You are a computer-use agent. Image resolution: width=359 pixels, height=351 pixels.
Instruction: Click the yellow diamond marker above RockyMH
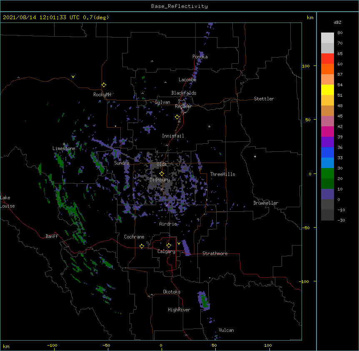104,85
